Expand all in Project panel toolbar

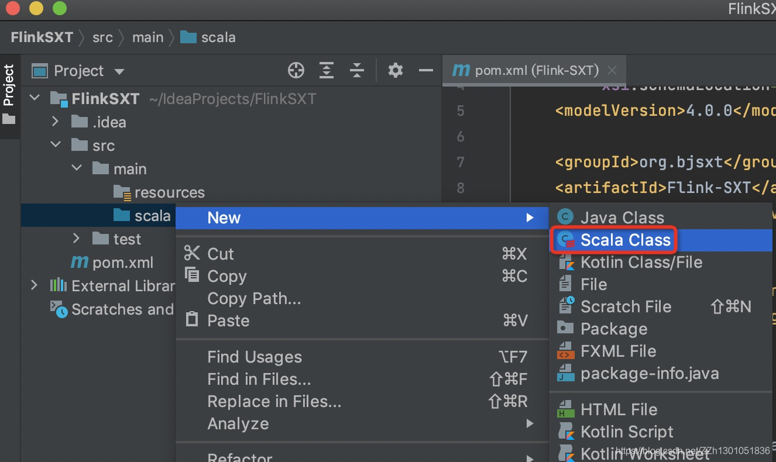pyautogui.click(x=327, y=71)
